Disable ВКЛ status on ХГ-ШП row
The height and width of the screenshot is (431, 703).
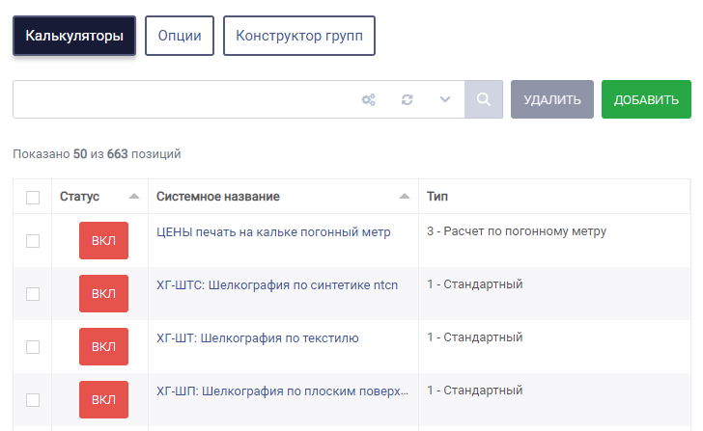[103, 400]
